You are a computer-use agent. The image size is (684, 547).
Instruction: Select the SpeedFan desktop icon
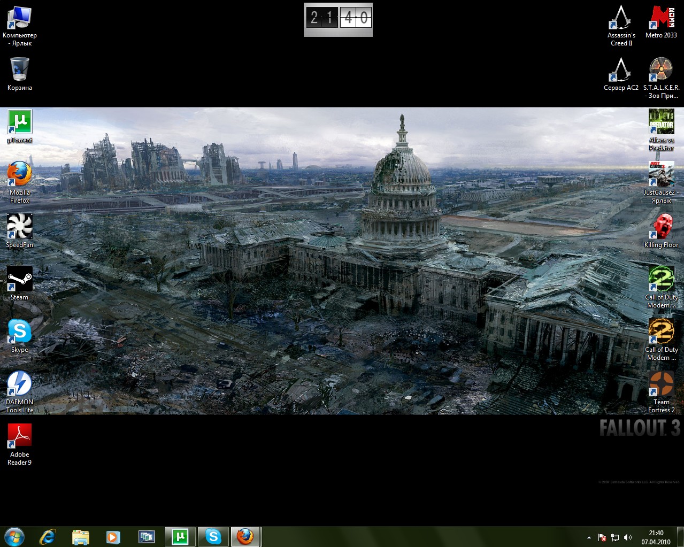pyautogui.click(x=20, y=231)
